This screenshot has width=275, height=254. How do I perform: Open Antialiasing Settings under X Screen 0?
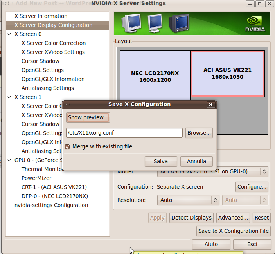point(48,88)
